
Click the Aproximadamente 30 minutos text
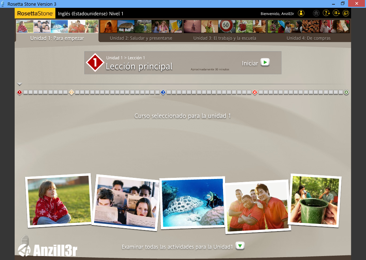click(x=210, y=69)
